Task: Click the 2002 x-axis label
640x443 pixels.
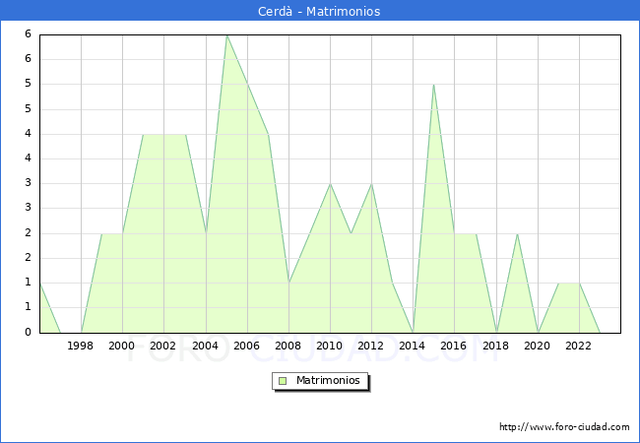Action: tap(162, 346)
